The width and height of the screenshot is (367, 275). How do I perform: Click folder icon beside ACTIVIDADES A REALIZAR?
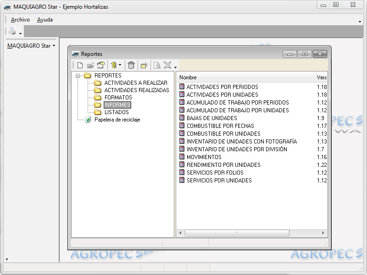point(98,83)
